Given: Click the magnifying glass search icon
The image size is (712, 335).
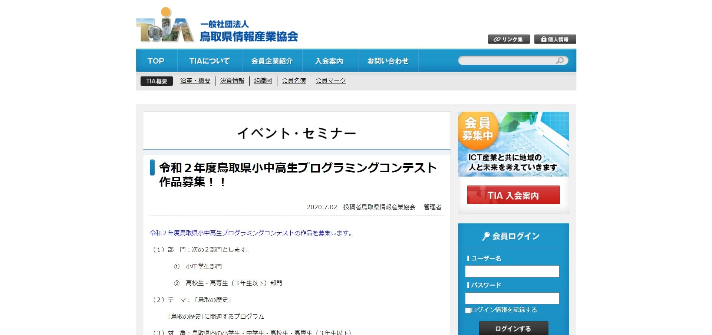Looking at the screenshot, I should coord(560,60).
